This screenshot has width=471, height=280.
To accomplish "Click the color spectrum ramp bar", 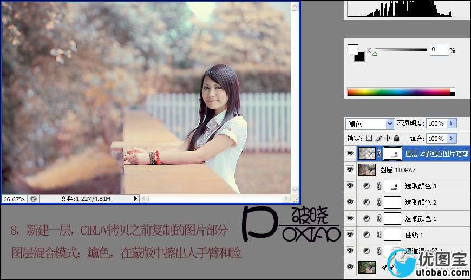I will pyautogui.click(x=401, y=92).
